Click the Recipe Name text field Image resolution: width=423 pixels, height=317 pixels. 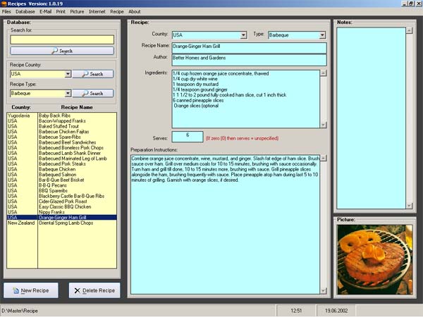point(249,47)
